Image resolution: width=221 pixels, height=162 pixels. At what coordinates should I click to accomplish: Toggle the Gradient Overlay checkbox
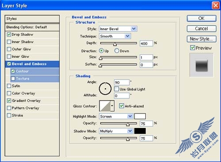point(9,101)
